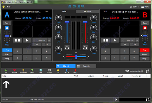Set Deck B loop Out point
Viewport: 152px width, 103px height.
[x=134, y=45]
